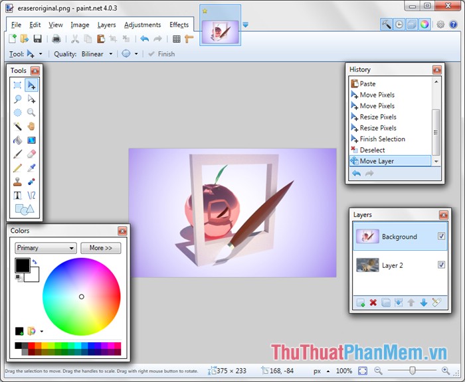
Task: Select the Recolor tool
Action: (31, 182)
